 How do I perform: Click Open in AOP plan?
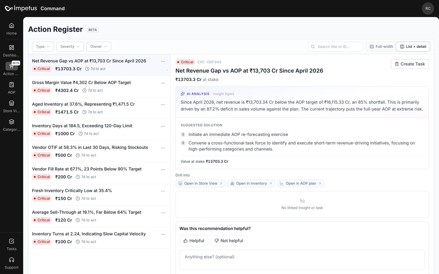tap(300, 183)
